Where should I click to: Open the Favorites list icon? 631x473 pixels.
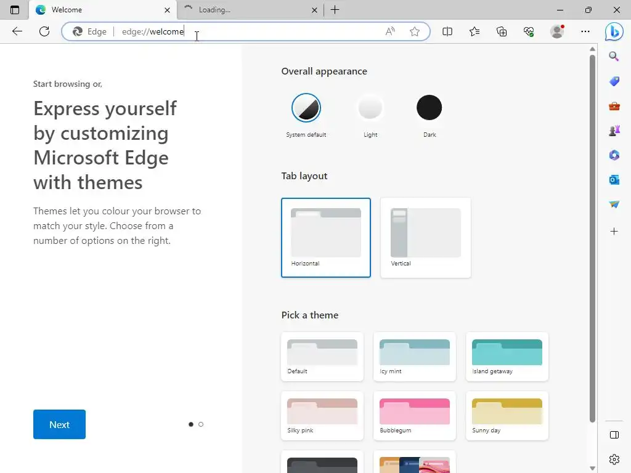474,31
